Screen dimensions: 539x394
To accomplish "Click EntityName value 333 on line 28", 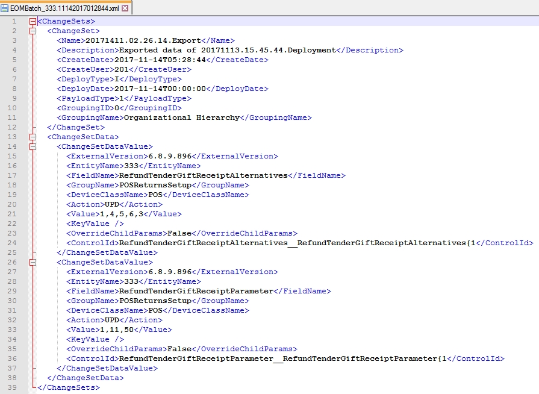I will [131, 281].
